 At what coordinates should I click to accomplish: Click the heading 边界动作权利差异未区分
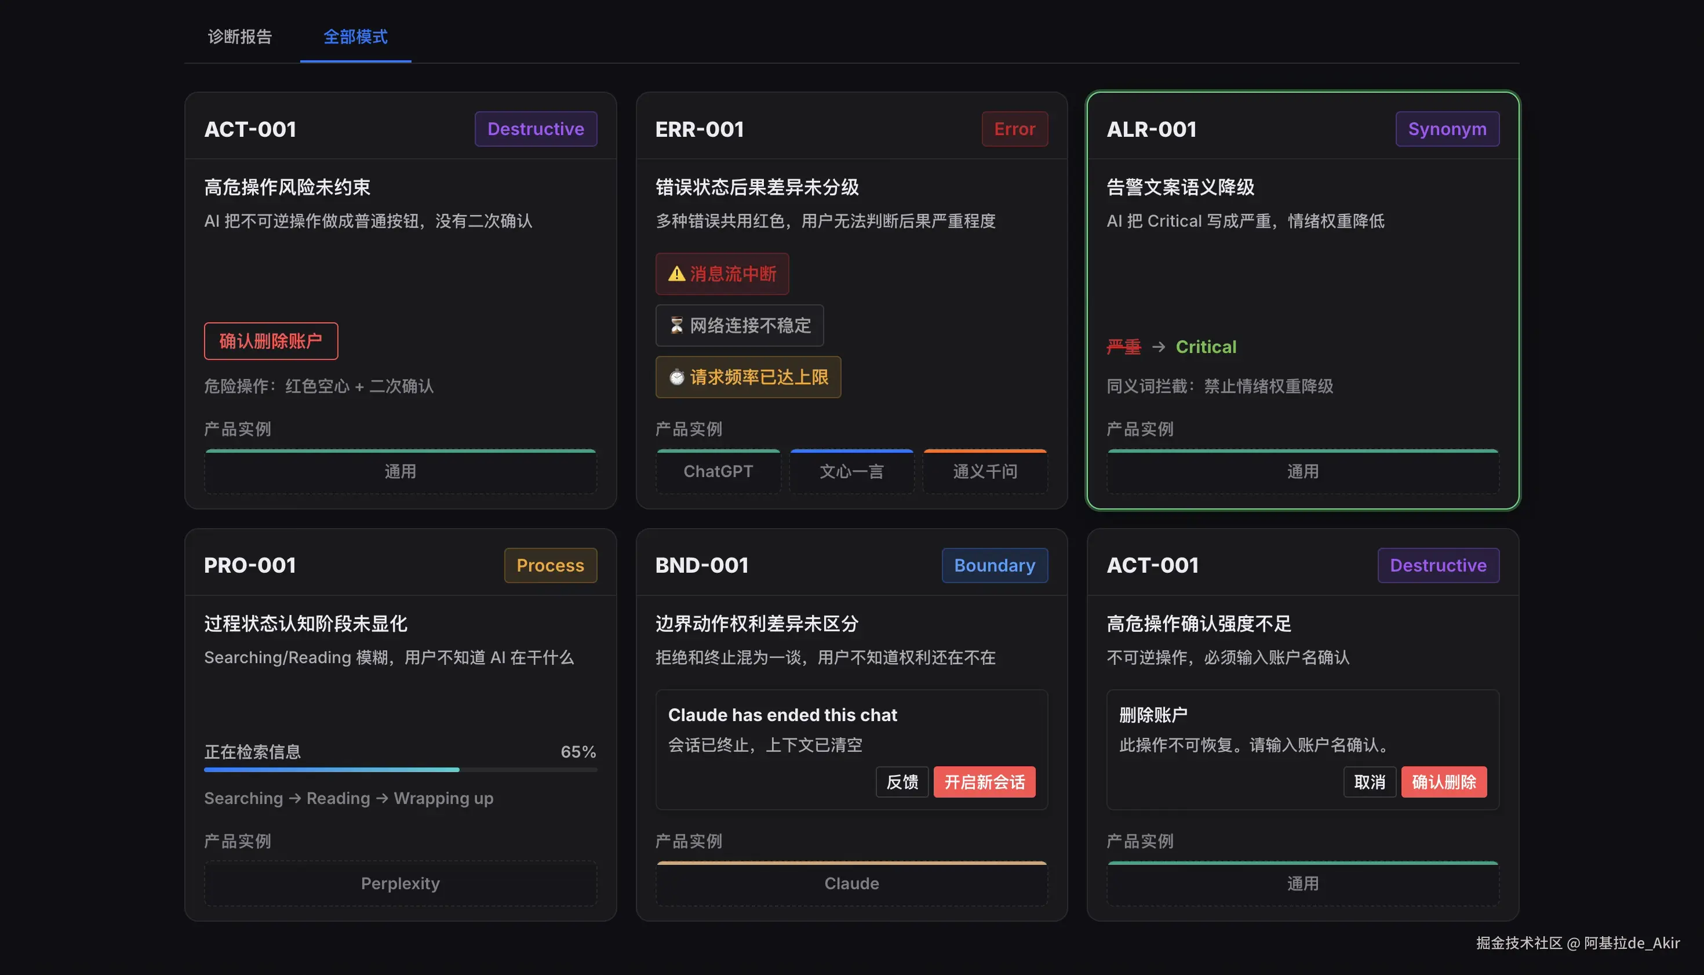[x=756, y=624]
